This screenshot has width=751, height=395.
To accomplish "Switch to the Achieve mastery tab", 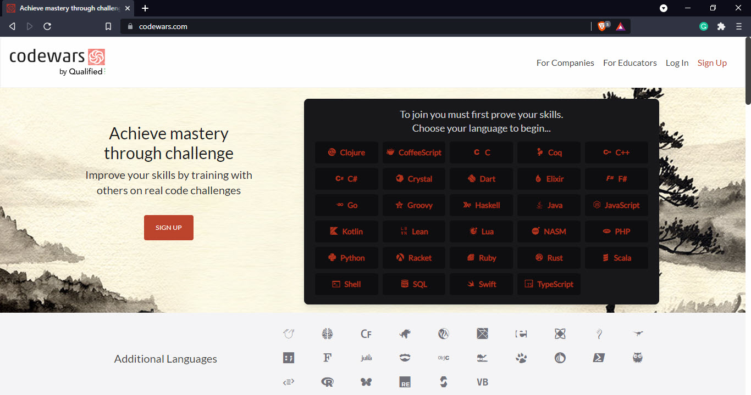I will click(x=68, y=8).
